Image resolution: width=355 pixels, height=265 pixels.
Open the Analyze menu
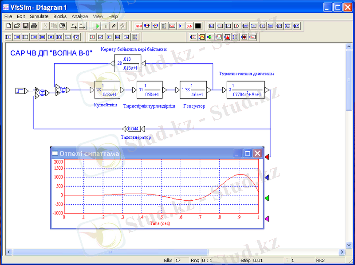point(80,16)
